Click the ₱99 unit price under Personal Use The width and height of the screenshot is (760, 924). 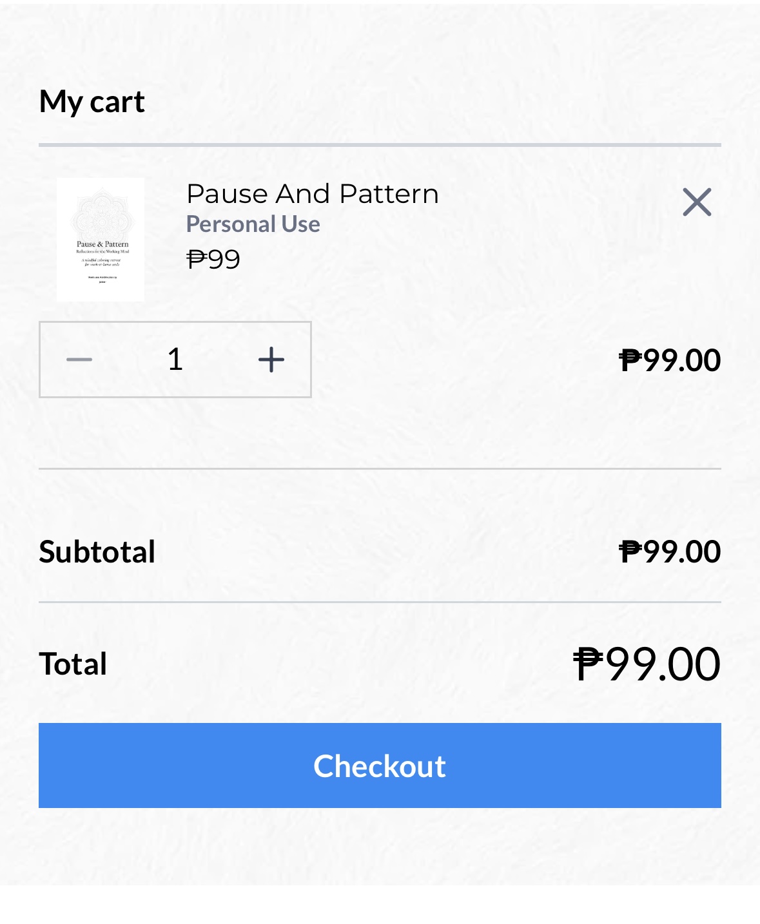[213, 259]
